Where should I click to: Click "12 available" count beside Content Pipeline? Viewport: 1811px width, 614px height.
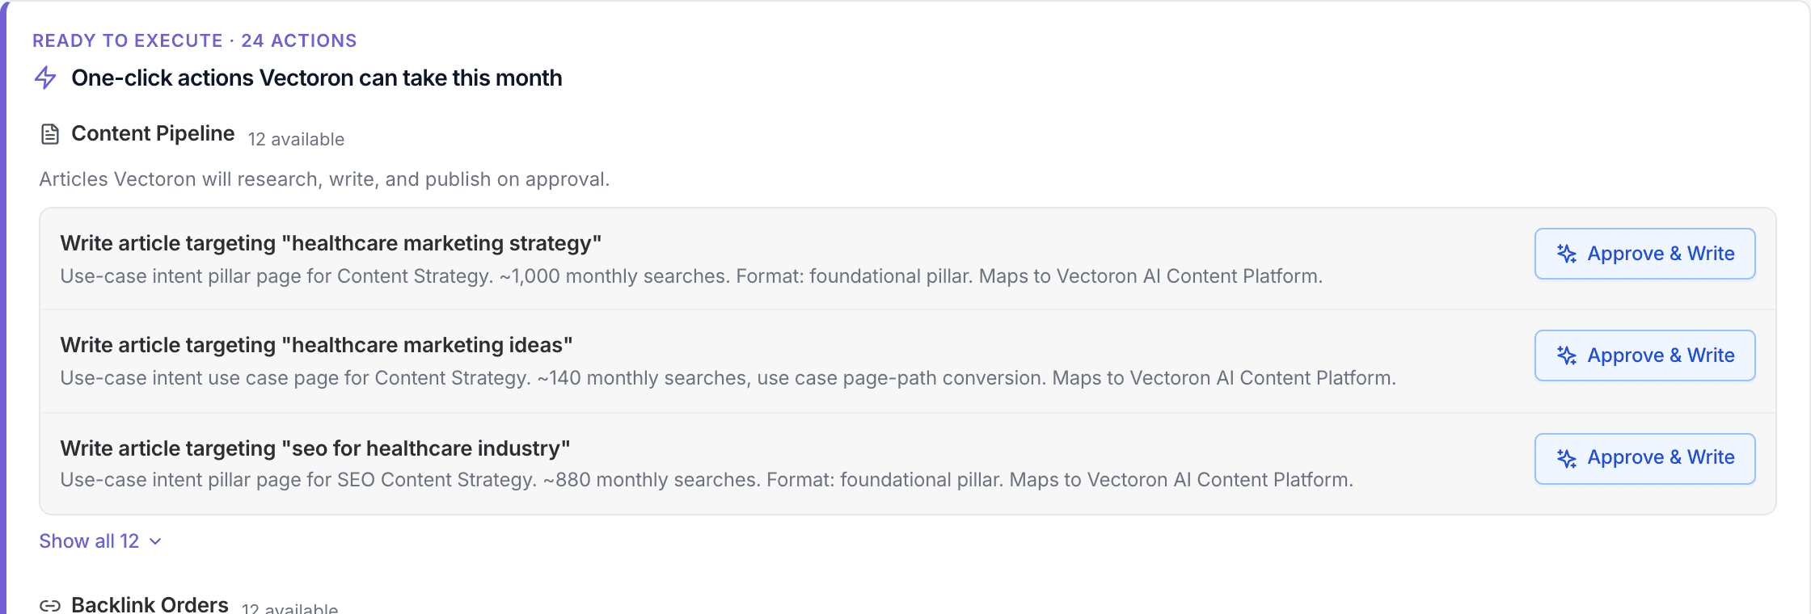point(296,139)
